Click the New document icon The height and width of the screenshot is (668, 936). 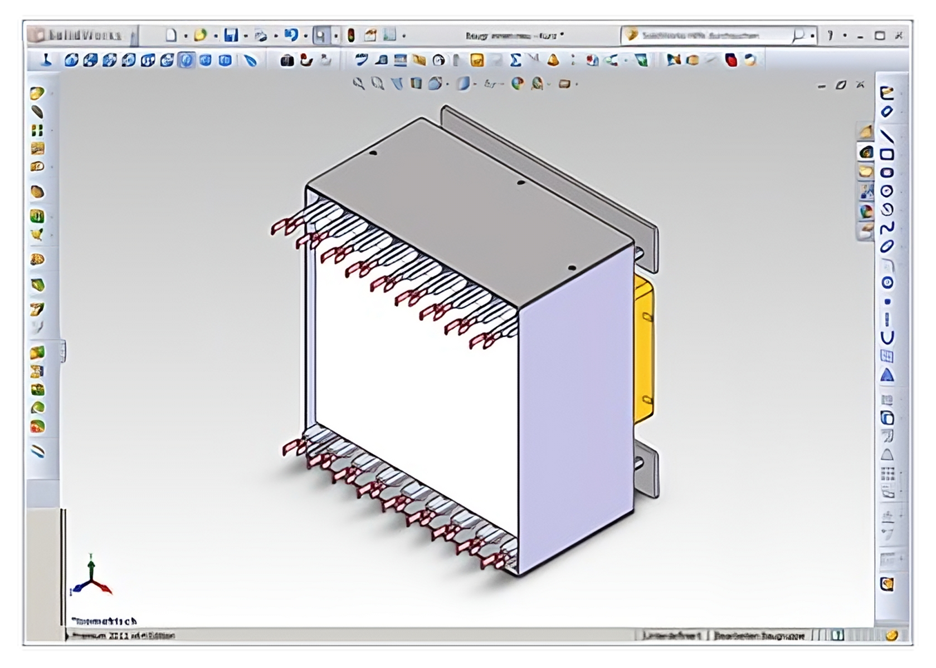(x=172, y=36)
